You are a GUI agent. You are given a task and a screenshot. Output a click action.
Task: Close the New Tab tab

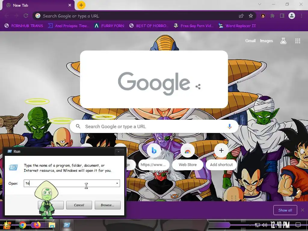click(70, 5)
